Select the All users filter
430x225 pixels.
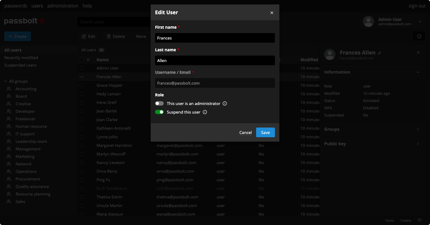(x=13, y=50)
